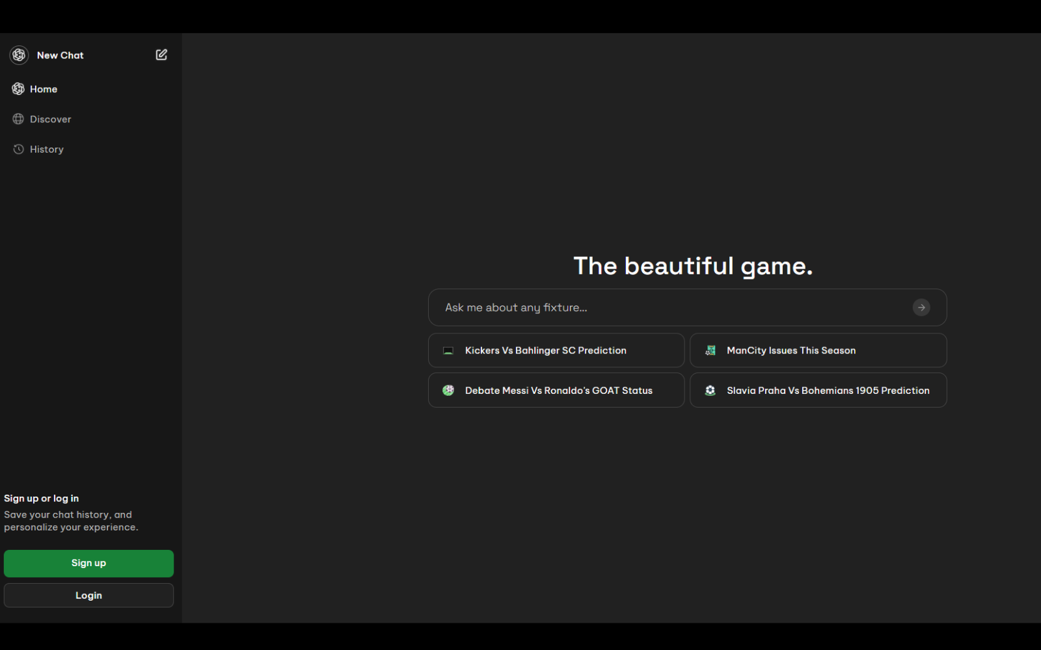
Task: Select the Kickers Vs Bahlinger SC Prediction text
Action: click(x=545, y=350)
